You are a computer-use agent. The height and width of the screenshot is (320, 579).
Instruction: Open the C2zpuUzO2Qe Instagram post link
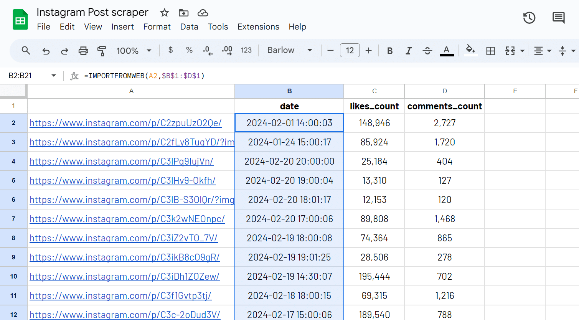click(125, 123)
